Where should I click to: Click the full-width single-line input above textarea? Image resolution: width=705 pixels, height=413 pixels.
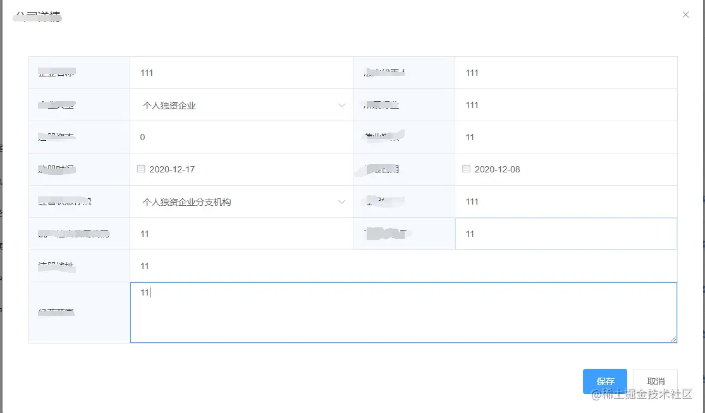(x=403, y=266)
